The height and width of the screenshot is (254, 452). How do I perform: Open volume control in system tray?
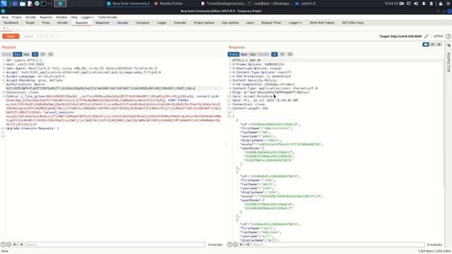(x=416, y=4)
